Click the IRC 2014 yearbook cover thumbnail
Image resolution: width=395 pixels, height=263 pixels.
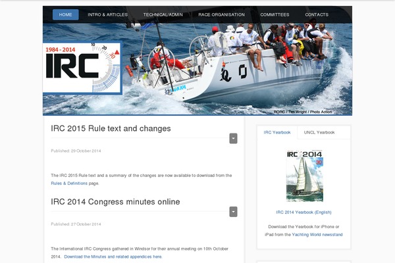[x=305, y=176]
